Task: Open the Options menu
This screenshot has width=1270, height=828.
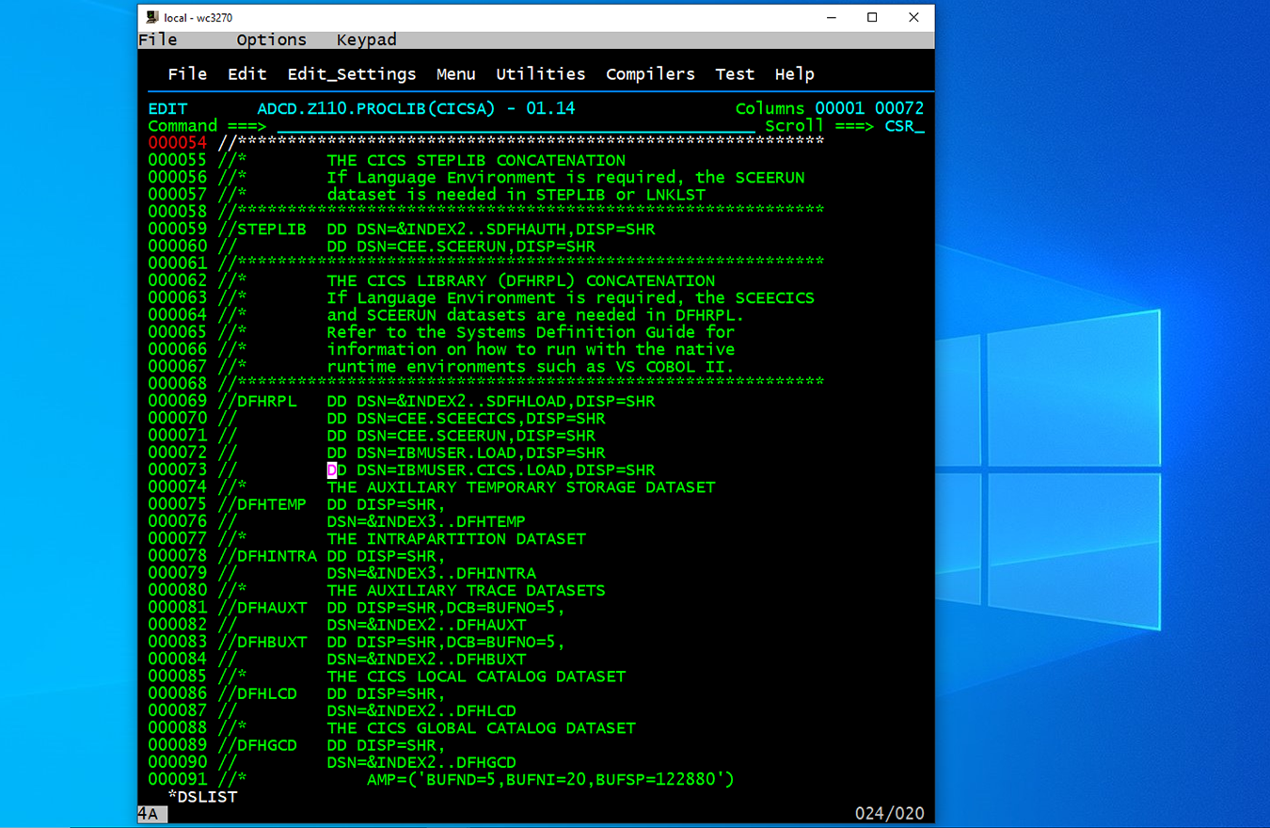Action: (x=271, y=40)
